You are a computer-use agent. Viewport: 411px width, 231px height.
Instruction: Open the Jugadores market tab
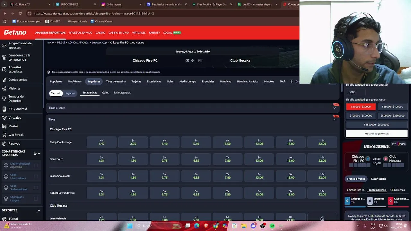point(94,81)
